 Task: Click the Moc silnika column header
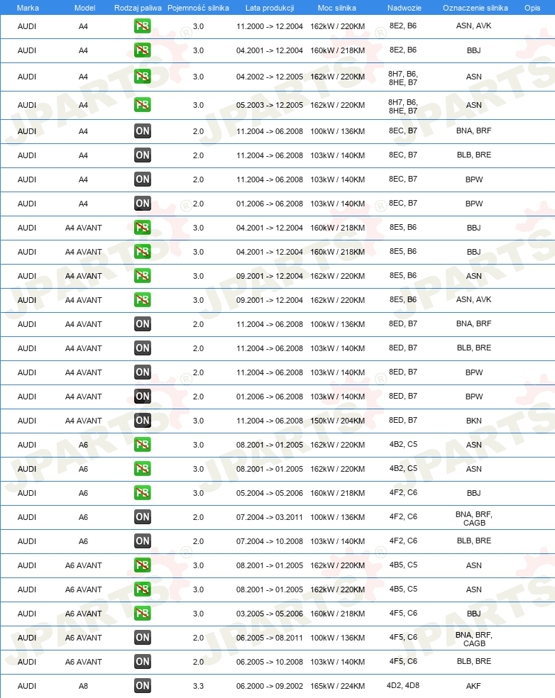[336, 8]
